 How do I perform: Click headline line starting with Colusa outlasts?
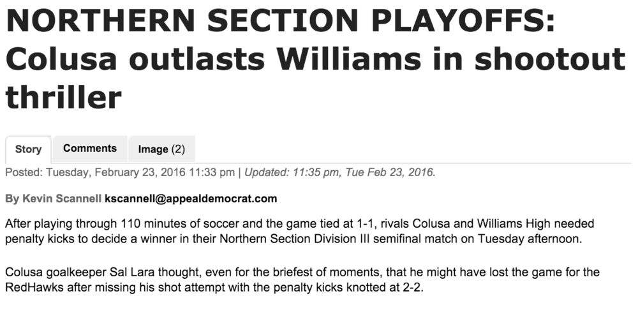click(315, 59)
